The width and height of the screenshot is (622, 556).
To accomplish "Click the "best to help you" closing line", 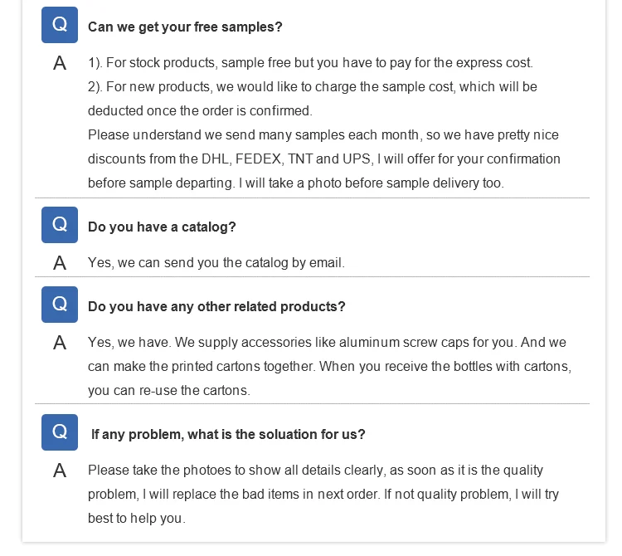I will coord(136,519).
